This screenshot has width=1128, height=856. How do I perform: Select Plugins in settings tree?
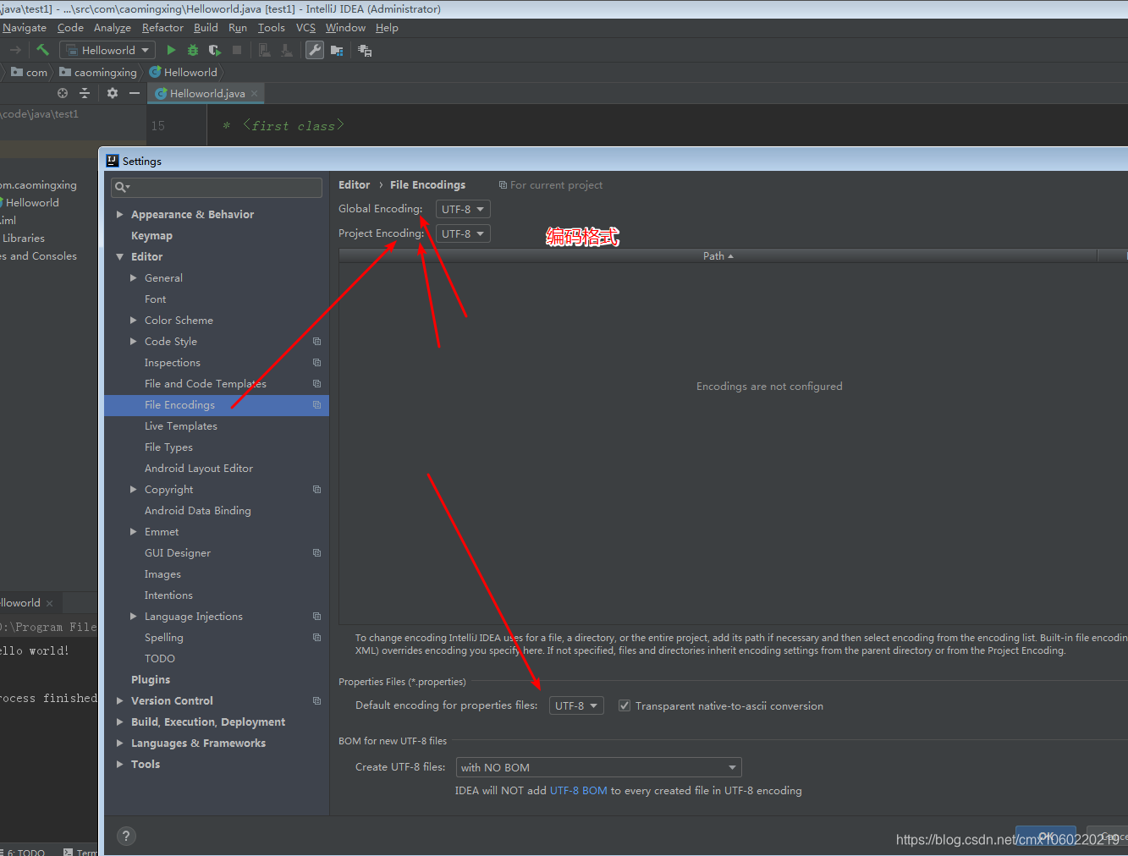pyautogui.click(x=151, y=680)
